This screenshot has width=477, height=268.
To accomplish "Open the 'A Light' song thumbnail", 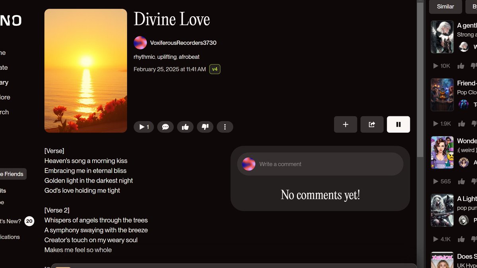I will coord(442,210).
